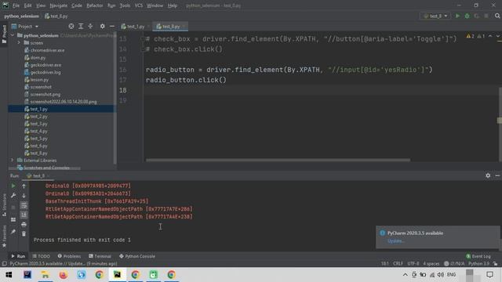Restore layout icon in the Run panel
This screenshot has width=502, height=282.
pyautogui.click(x=13, y=219)
